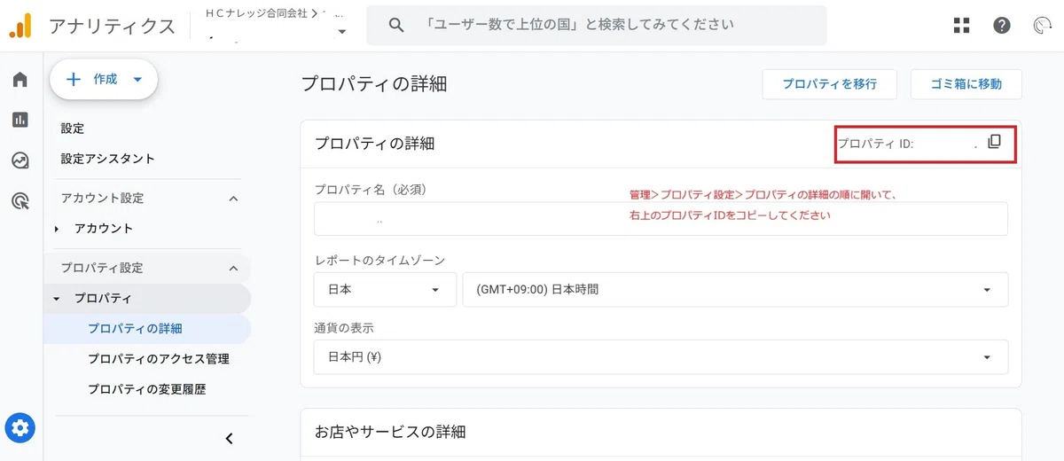The width and height of the screenshot is (1064, 461).
Task: Copy the property ID with copy icon
Action: [994, 142]
